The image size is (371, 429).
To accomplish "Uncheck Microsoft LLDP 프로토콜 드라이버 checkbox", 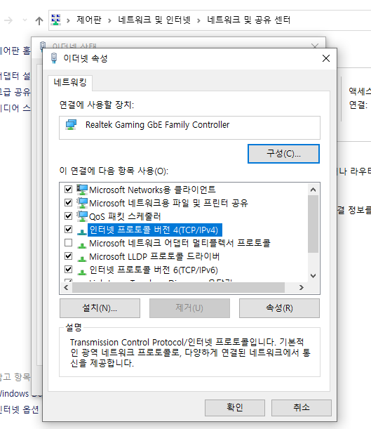I will point(68,256).
